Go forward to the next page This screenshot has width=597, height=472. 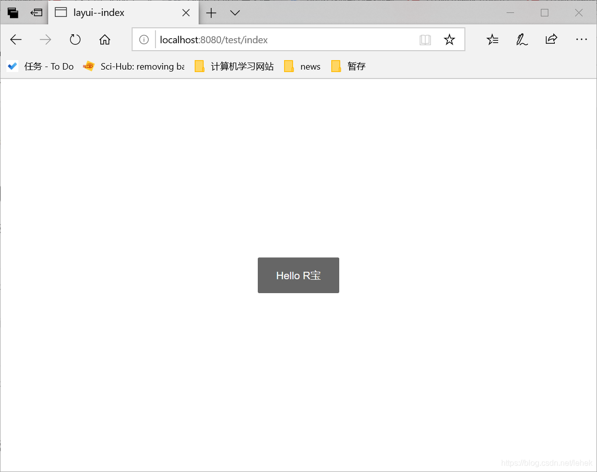pyautogui.click(x=45, y=40)
